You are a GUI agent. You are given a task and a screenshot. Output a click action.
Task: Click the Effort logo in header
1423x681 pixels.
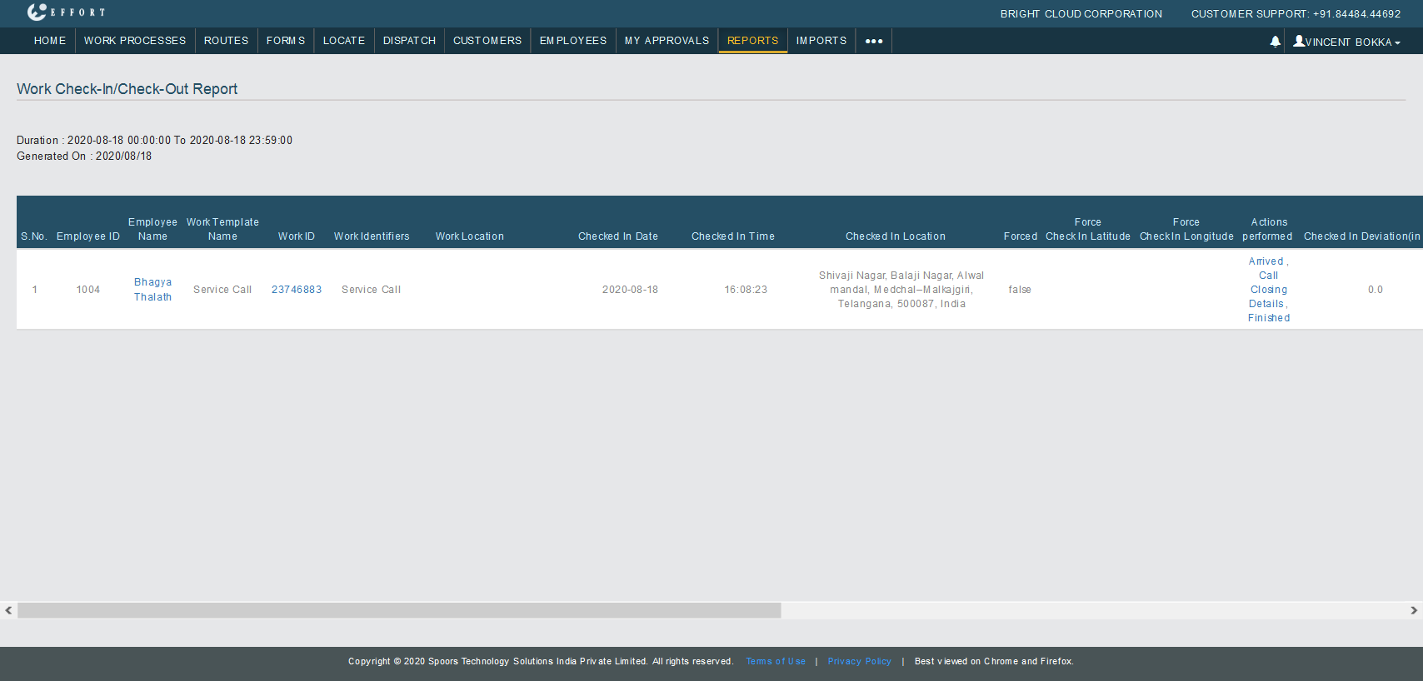coord(66,12)
